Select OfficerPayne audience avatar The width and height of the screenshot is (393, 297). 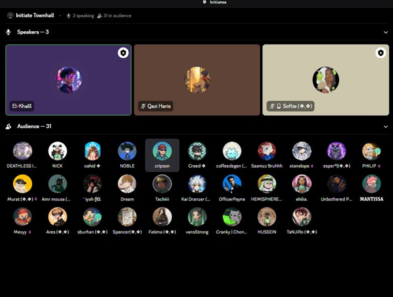pyautogui.click(x=232, y=184)
